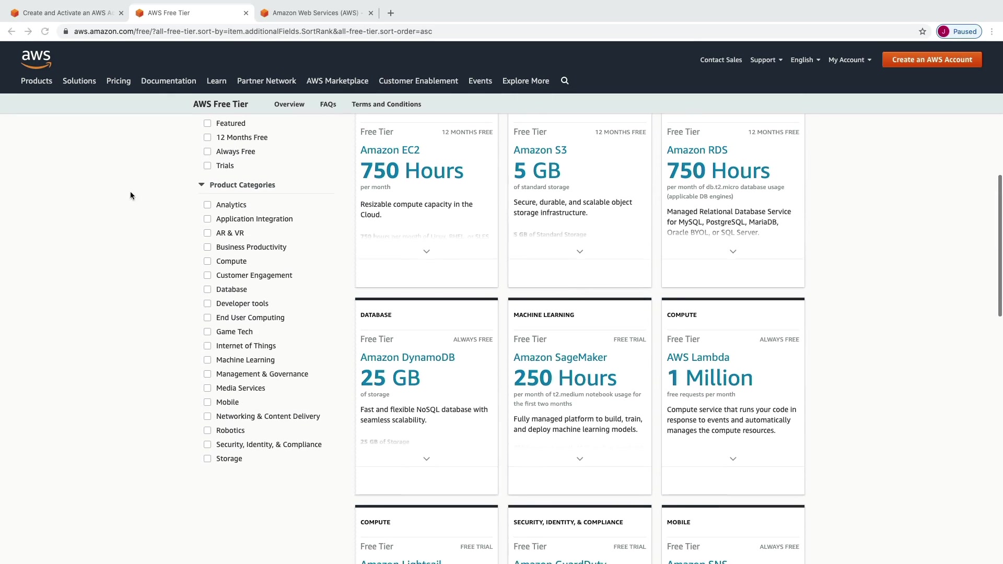Image resolution: width=1003 pixels, height=564 pixels.
Task: Bookmark page with the star icon
Action: click(x=923, y=31)
